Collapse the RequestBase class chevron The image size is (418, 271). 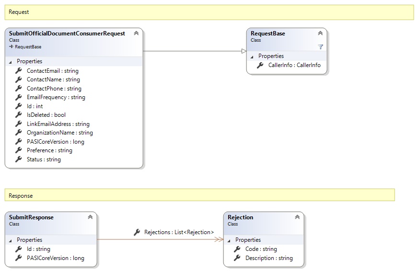320,34
